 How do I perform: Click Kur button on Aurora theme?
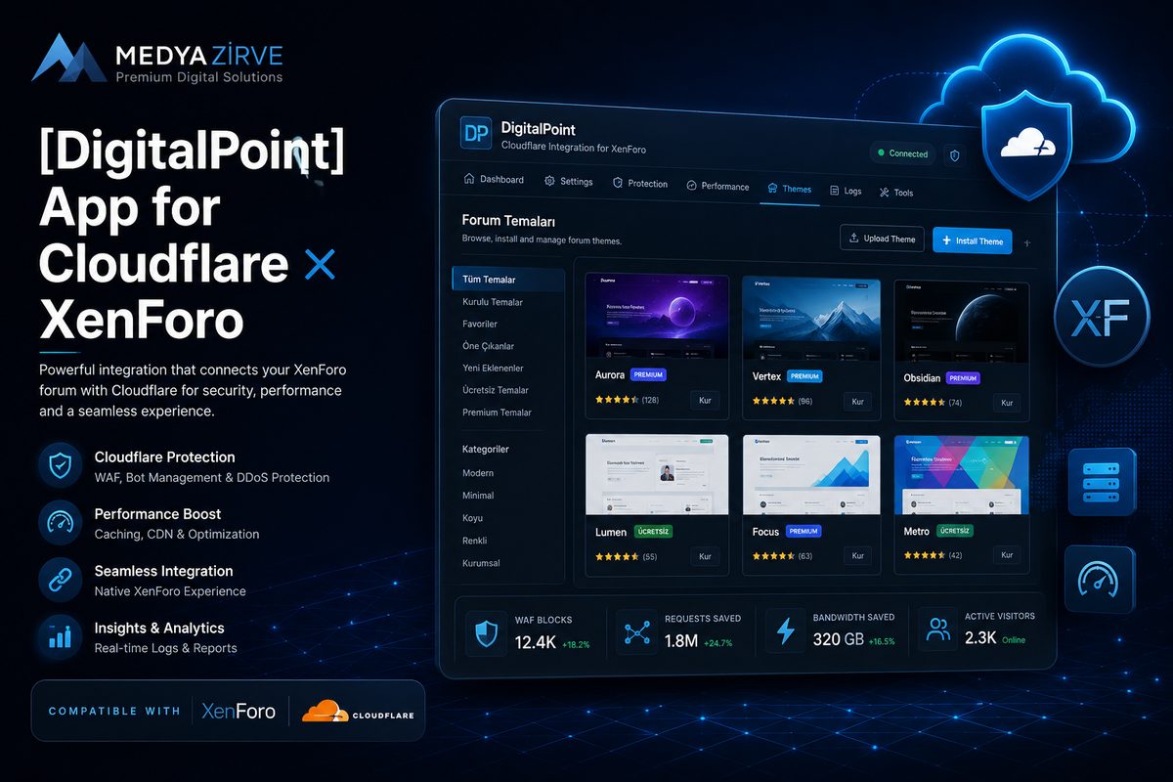(x=706, y=400)
